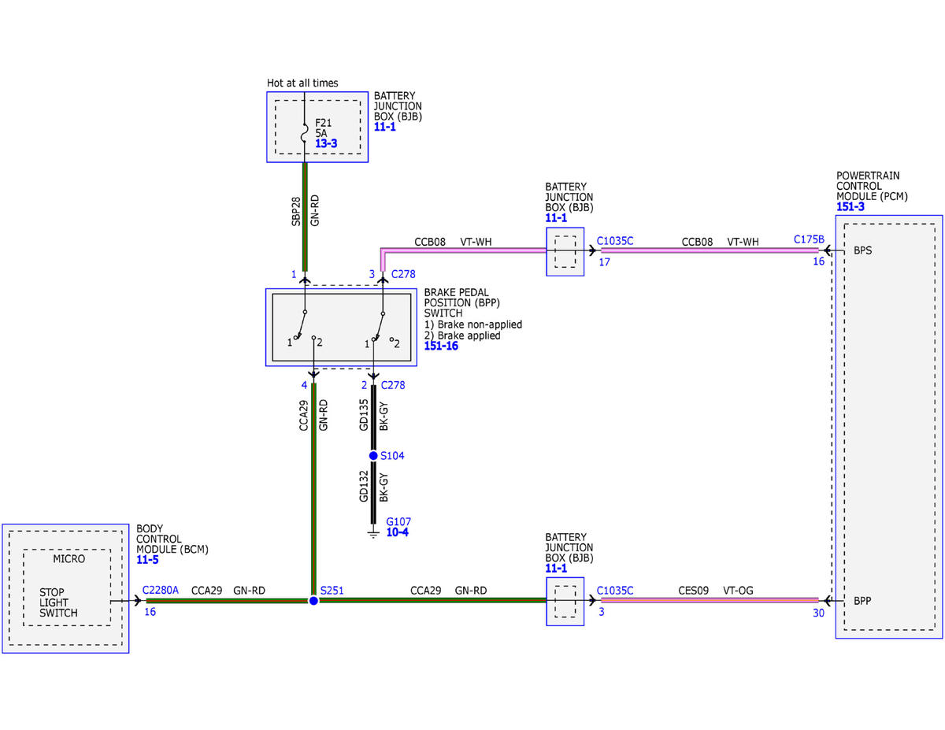Click the S104 splice label
This screenshot has height=730, width=945.
tap(392, 456)
